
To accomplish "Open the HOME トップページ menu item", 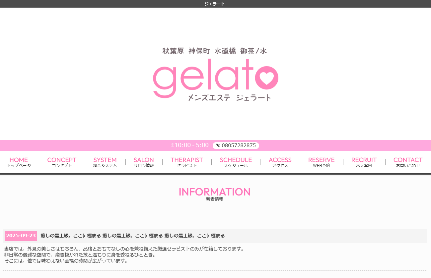I will click(19, 162).
